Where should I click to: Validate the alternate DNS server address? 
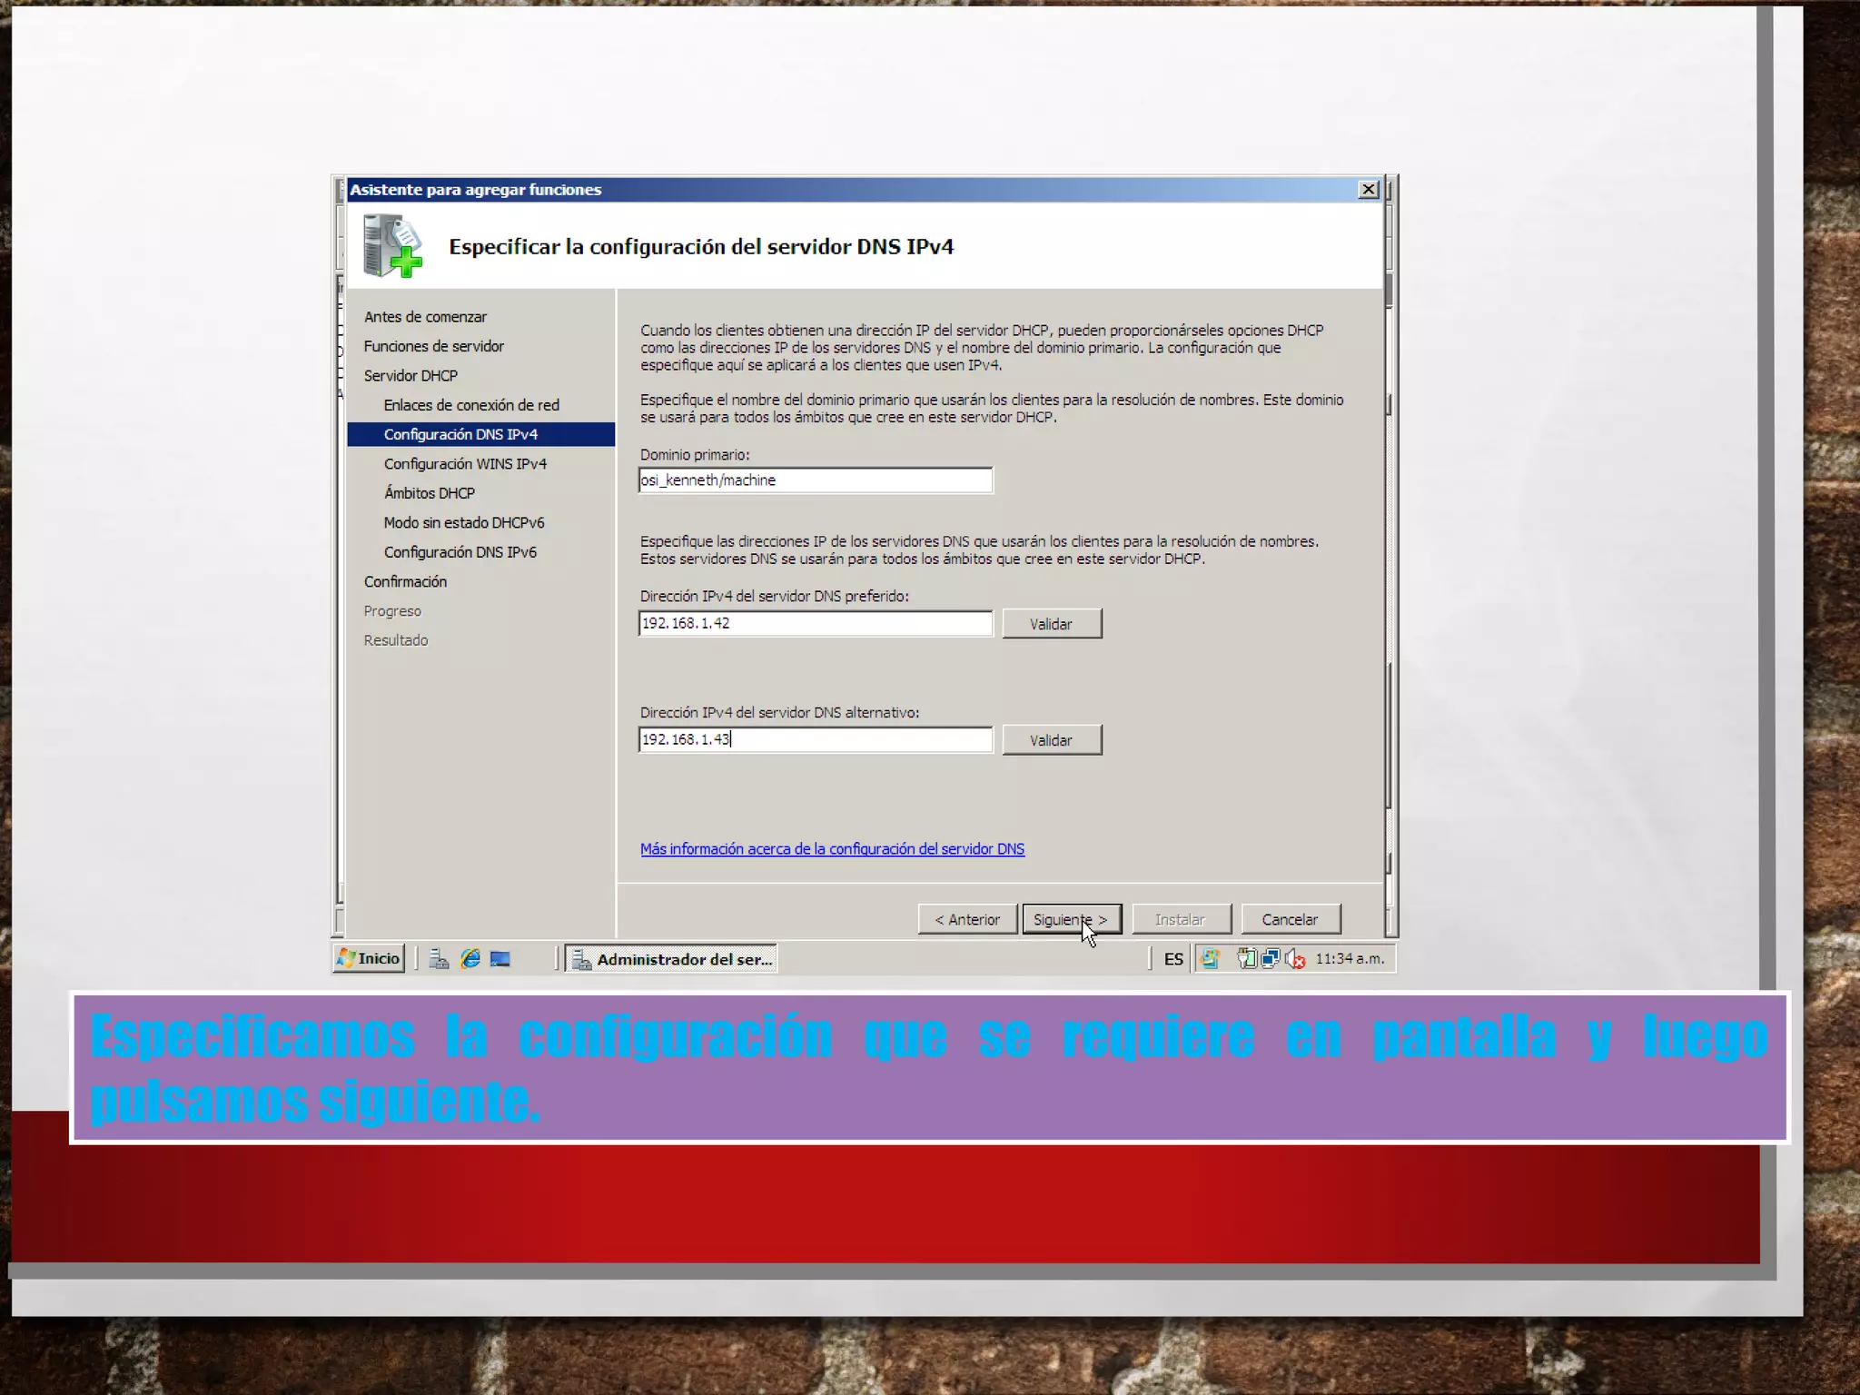(x=1052, y=740)
